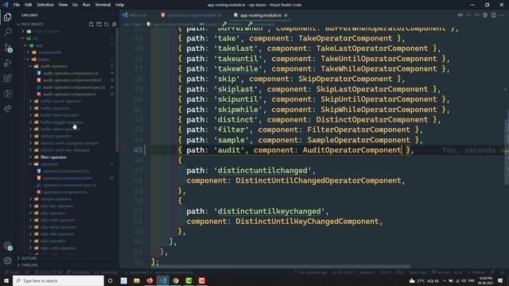Open the Search view in activity bar
This screenshot has height=286, width=509.
coord(7,32)
